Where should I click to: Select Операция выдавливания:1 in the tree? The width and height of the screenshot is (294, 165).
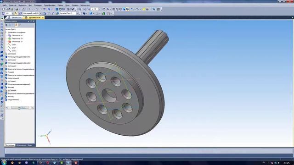coord(19,57)
